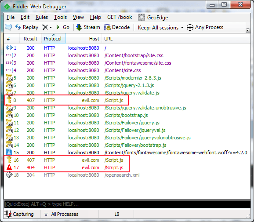Select session 11 script icon for Failover/jquery.js
This screenshot has width=254, height=222.
(9, 122)
